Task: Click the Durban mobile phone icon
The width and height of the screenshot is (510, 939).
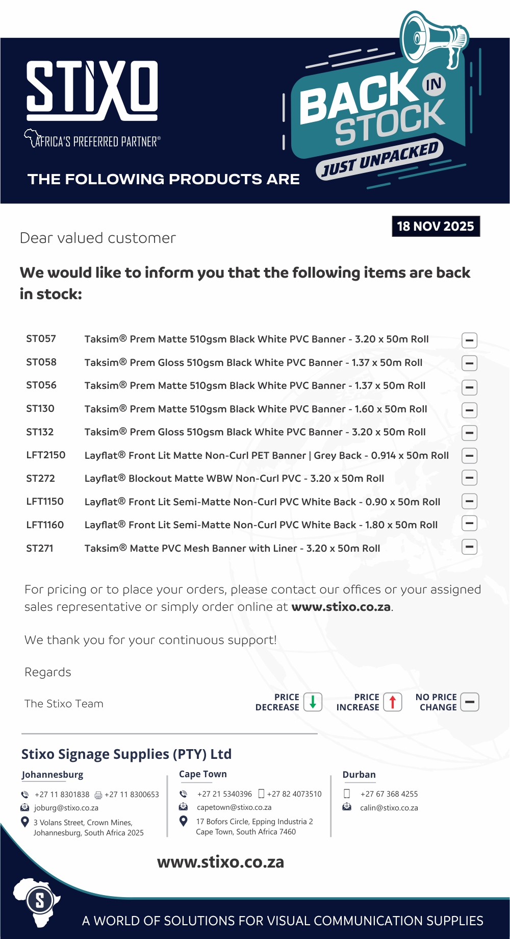Action: pos(347,794)
